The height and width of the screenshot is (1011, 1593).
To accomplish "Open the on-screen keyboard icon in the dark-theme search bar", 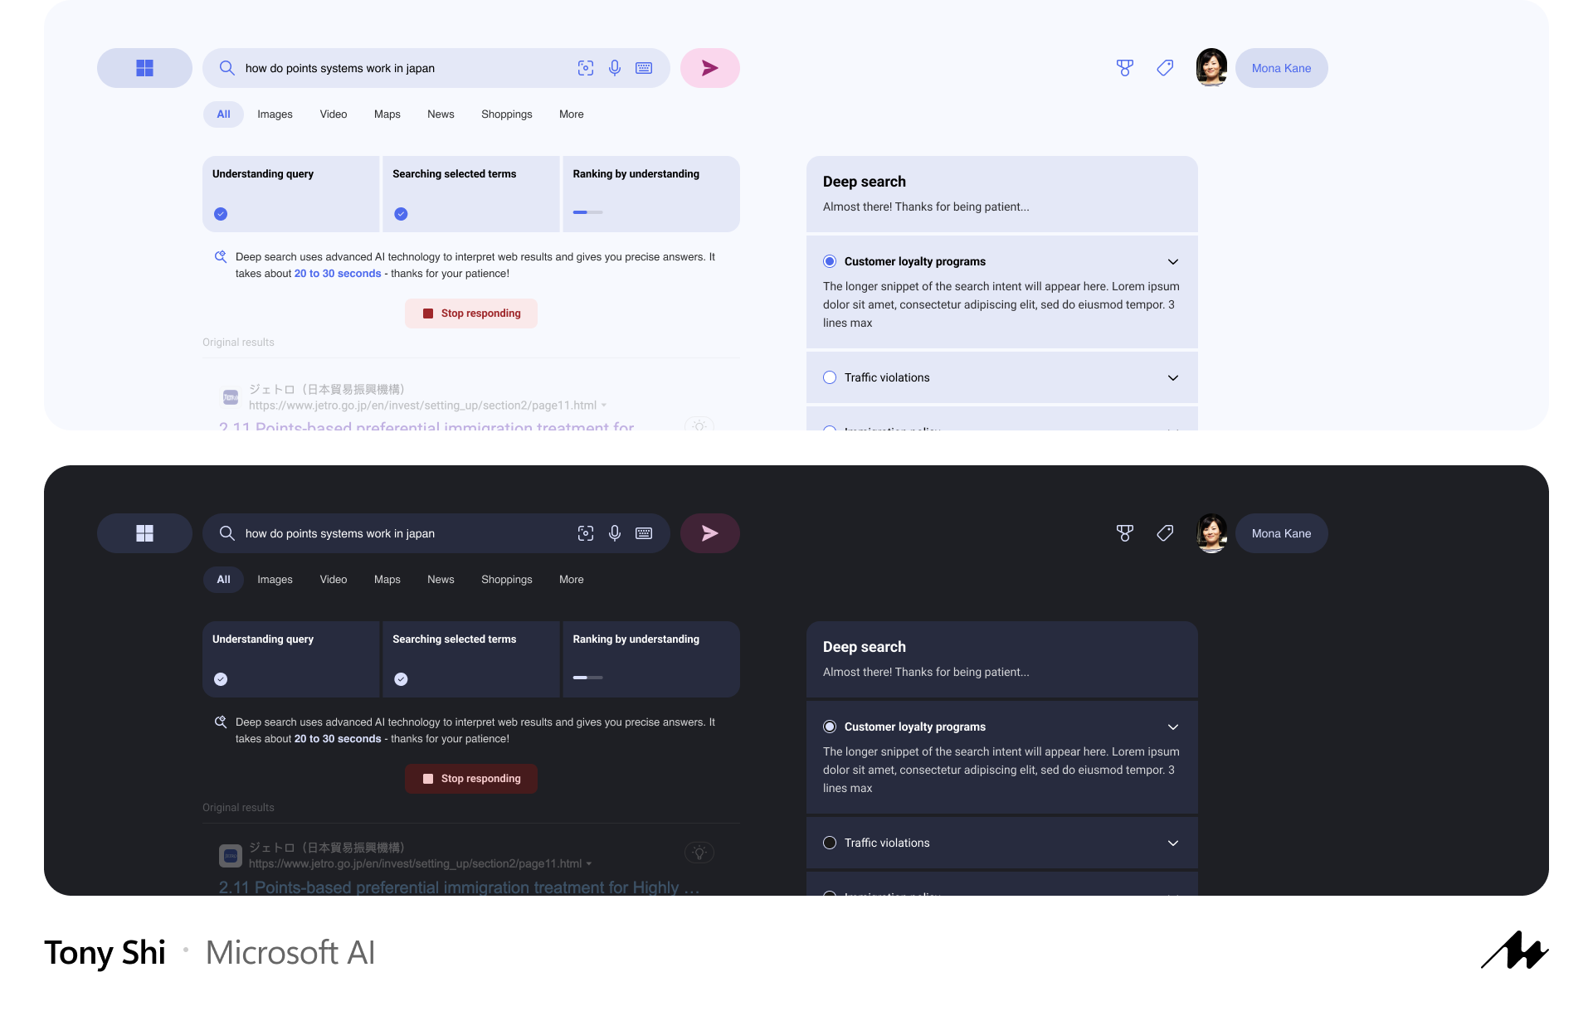I will [x=644, y=533].
